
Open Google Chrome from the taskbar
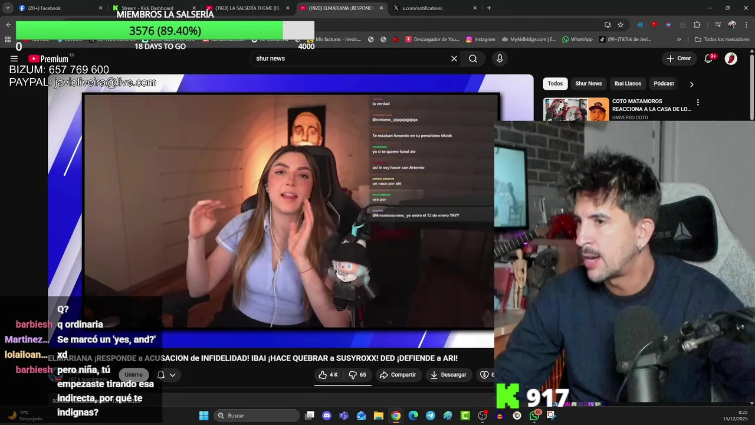pos(396,416)
